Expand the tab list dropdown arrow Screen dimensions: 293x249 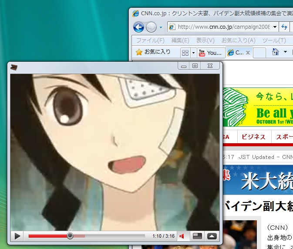(193, 53)
